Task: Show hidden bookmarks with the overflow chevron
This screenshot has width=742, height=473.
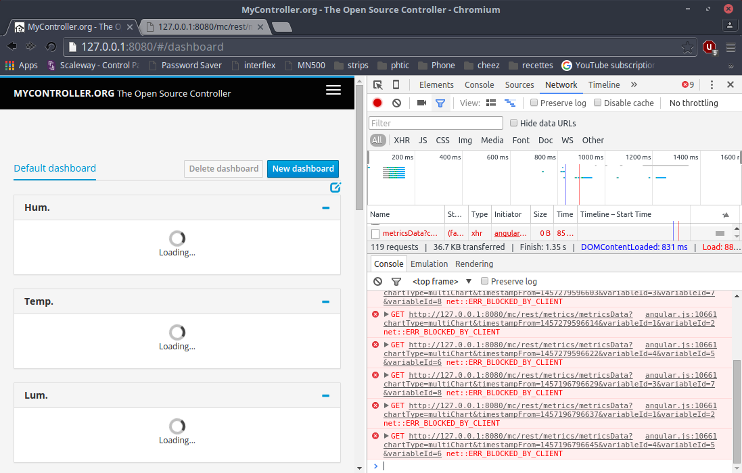Action: pos(731,66)
